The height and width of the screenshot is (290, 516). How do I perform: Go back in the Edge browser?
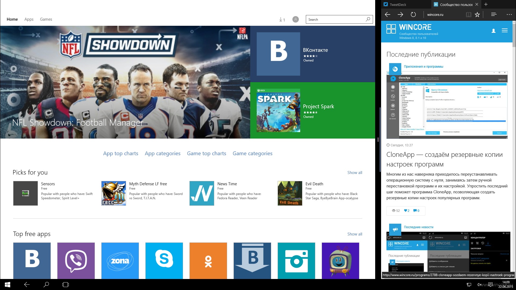(388, 15)
